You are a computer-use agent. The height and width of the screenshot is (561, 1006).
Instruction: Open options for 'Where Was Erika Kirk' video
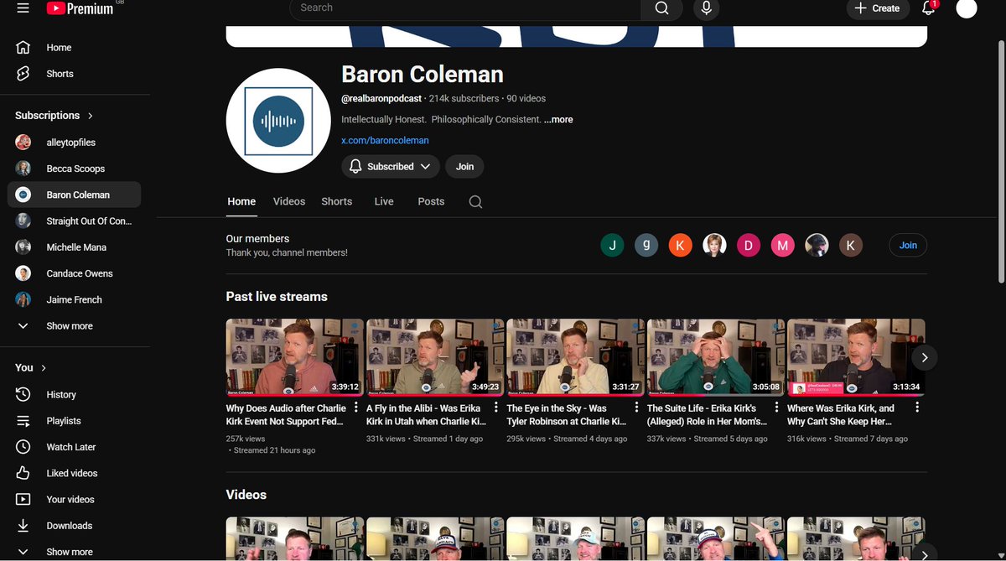[917, 408]
